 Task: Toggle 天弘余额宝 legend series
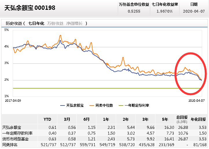(72, 105)
